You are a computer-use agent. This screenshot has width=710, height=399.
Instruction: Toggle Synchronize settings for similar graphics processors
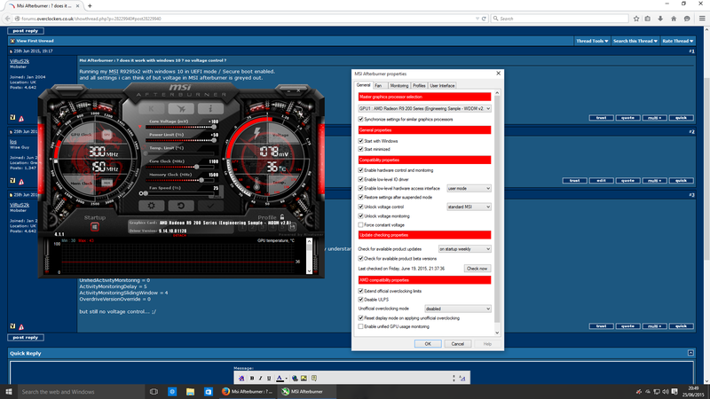pos(361,120)
